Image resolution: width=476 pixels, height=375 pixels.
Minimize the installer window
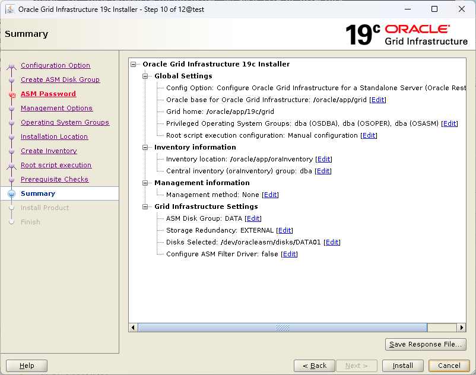click(x=408, y=9)
